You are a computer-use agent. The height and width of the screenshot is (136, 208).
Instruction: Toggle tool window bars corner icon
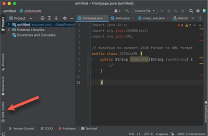pos(3,134)
